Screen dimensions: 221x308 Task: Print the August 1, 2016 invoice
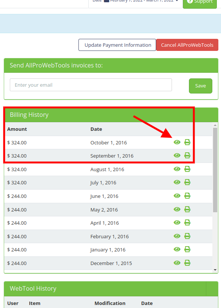(x=187, y=169)
